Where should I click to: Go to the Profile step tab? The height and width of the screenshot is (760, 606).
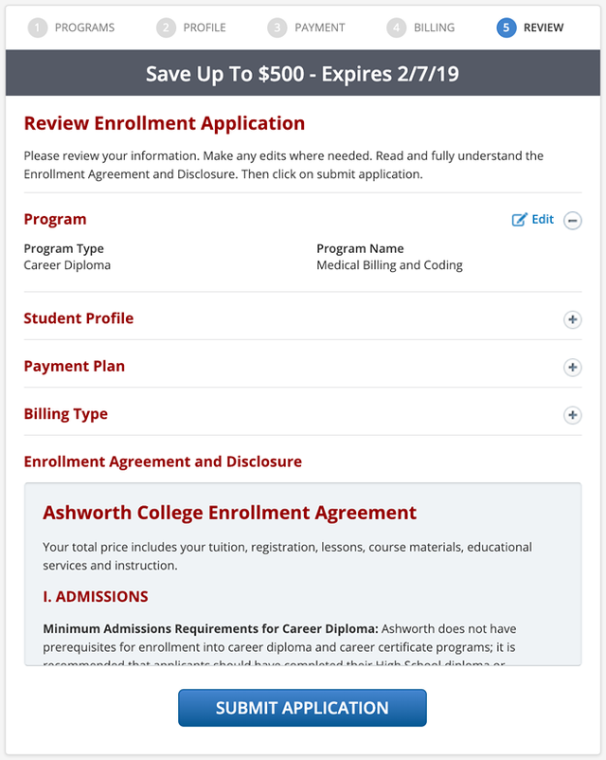pyautogui.click(x=205, y=27)
